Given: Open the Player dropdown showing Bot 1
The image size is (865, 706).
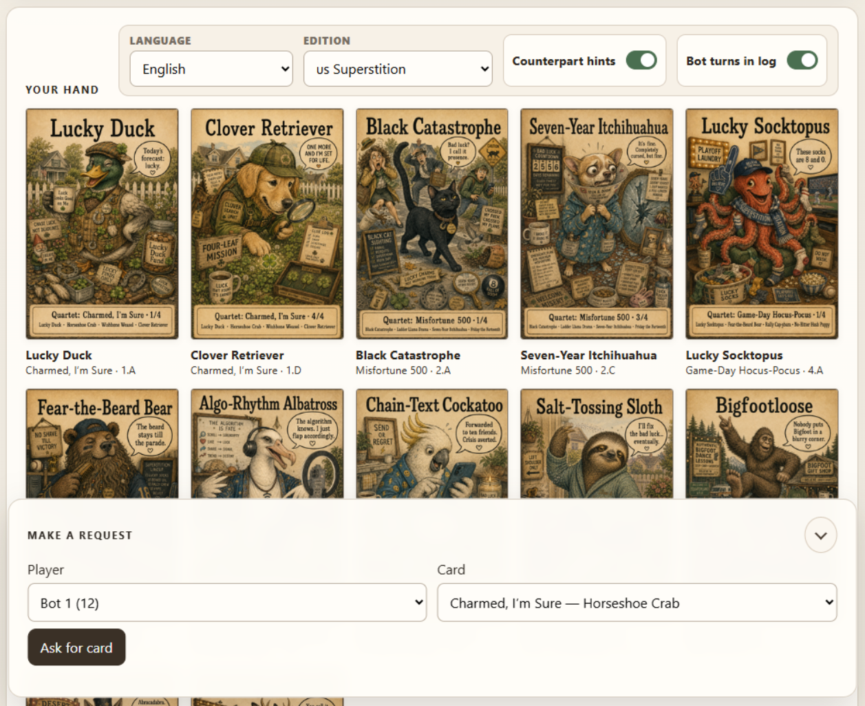Looking at the screenshot, I should coord(227,603).
